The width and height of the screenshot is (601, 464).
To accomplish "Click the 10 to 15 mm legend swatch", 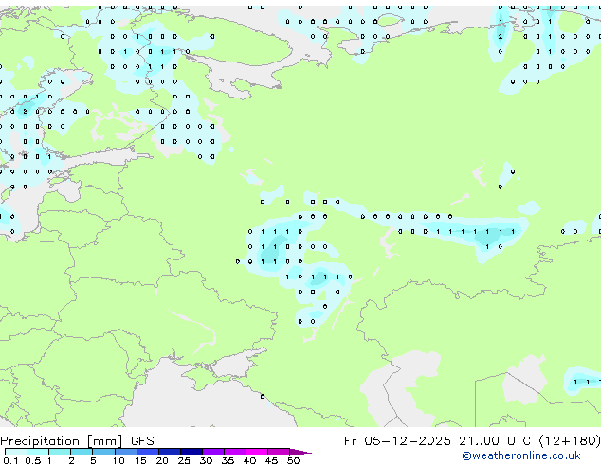I will coord(126,452).
